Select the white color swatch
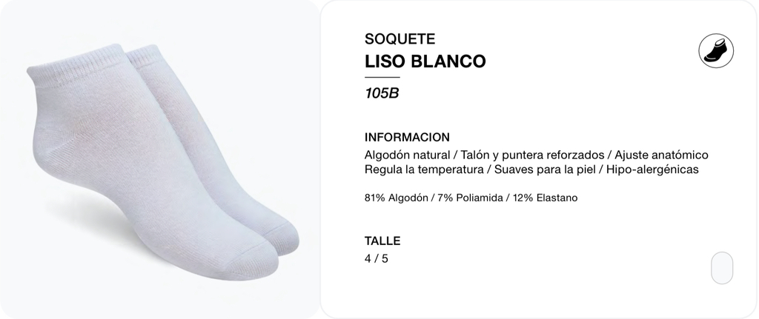 [722, 268]
